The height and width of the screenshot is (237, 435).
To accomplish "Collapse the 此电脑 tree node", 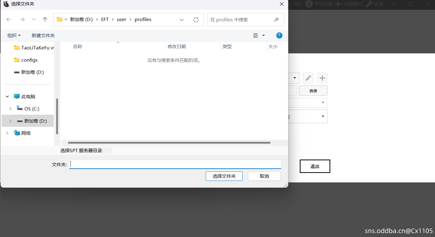I will 7,97.
